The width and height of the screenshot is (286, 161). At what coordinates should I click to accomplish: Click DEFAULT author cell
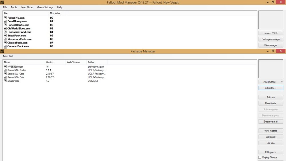(x=93, y=81)
